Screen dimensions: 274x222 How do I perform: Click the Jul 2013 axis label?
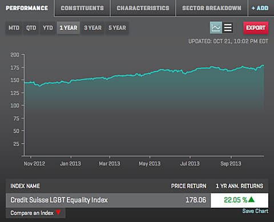point(190,164)
